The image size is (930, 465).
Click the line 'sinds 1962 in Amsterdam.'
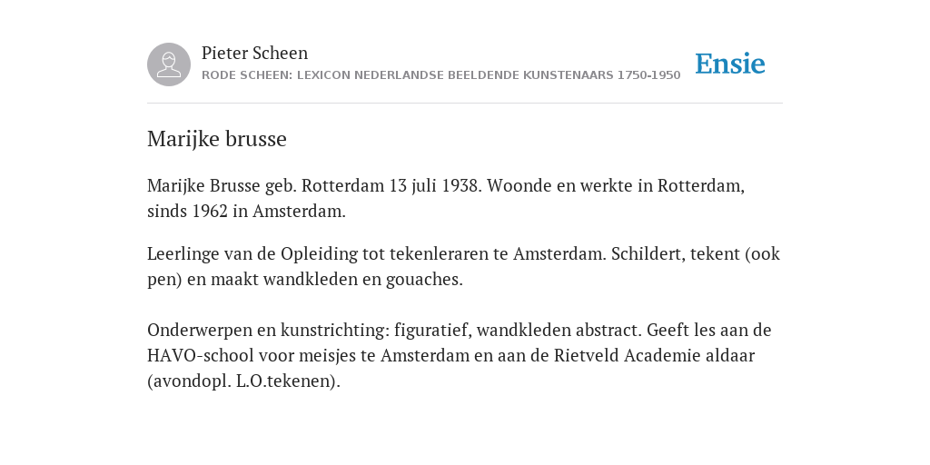(x=246, y=211)
